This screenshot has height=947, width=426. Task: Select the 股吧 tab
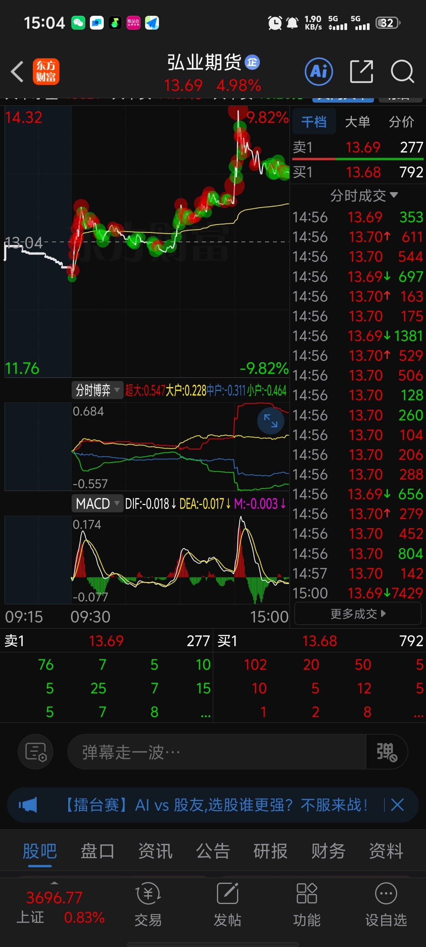tap(40, 851)
